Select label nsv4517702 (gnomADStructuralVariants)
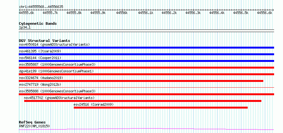This screenshot has width=283, height=133. (x=59, y=98)
